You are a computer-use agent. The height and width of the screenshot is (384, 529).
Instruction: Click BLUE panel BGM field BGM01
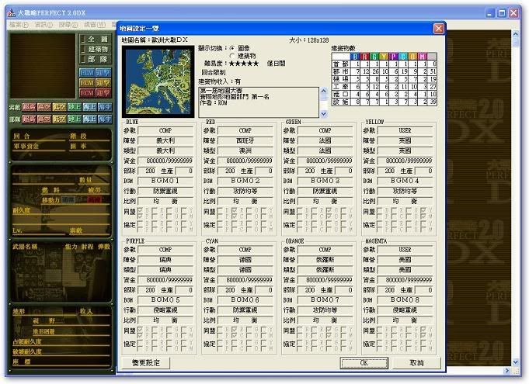[165, 181]
